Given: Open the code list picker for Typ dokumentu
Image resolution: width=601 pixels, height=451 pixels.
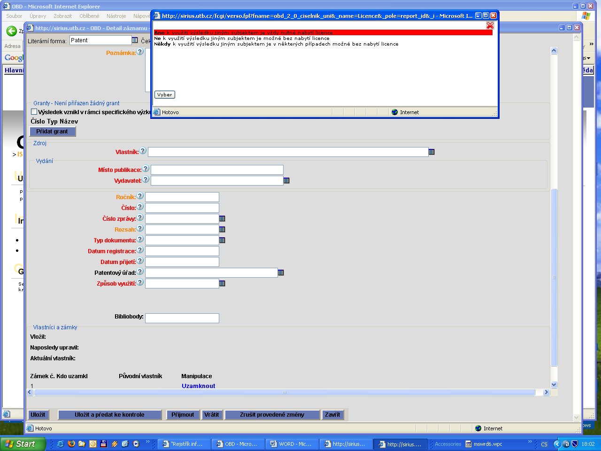Looking at the screenshot, I should [x=222, y=240].
